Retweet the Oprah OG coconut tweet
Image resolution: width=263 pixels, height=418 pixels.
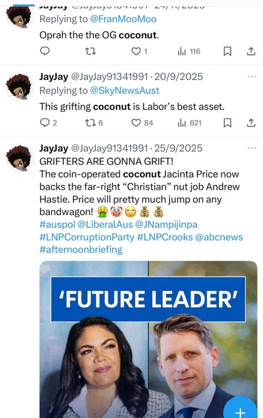pos(90,51)
